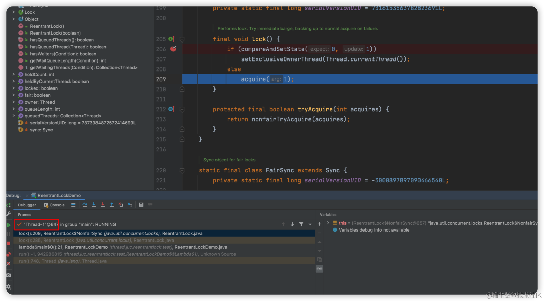Viewport: 544px width, 301px height.
Task: Toggle fold end marker at line 214
Action: [182, 129]
